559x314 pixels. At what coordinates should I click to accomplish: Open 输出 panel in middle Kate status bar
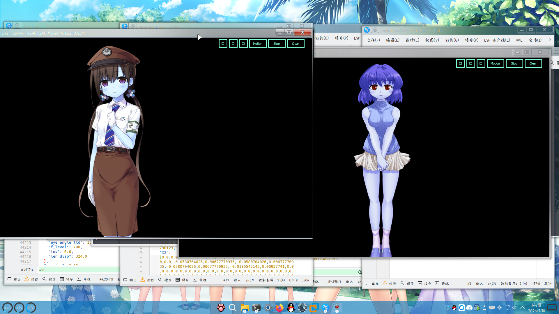point(130,280)
